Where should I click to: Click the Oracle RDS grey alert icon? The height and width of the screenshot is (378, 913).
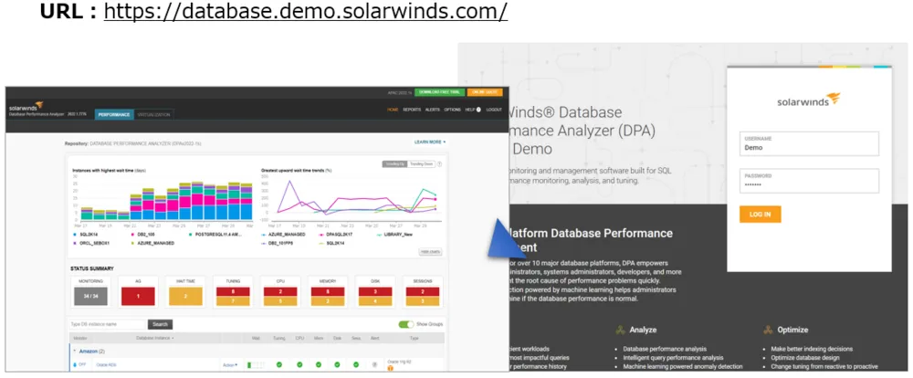[x=374, y=364]
